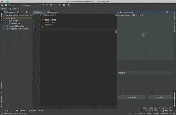The image size is (176, 115).
Task: Click tool window quick-access icon in status bar
Action: point(2,114)
